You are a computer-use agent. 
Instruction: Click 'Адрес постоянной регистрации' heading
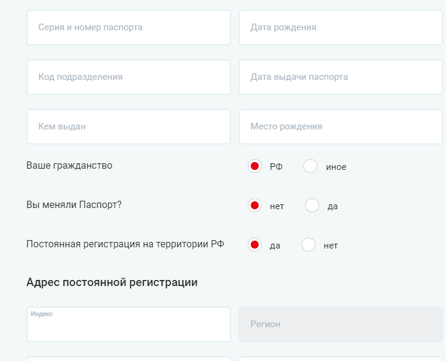coord(112,282)
